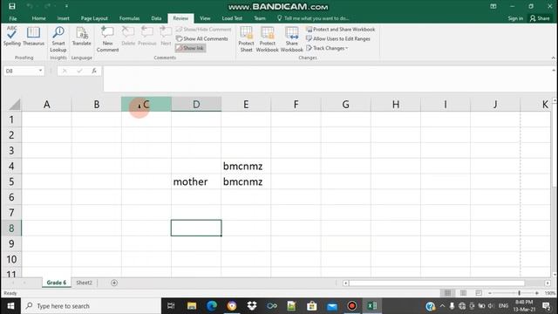The image size is (558, 314).
Task: Open the Load Test tab
Action: coord(232,18)
